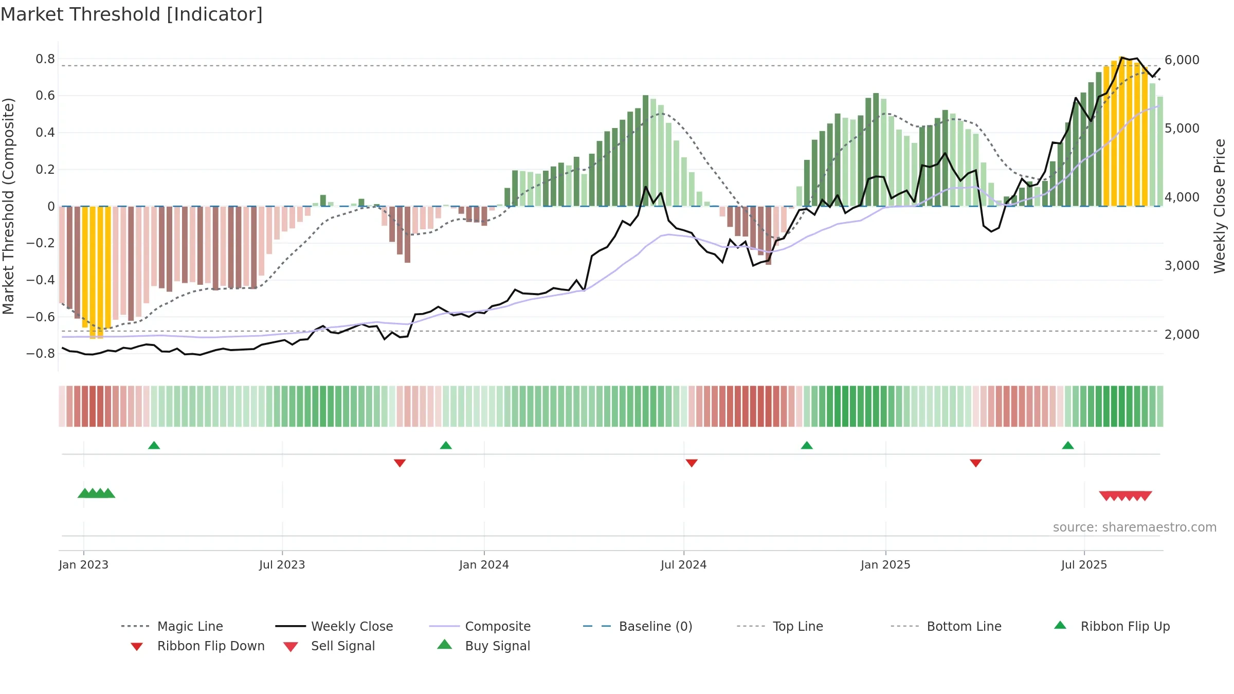
Task: Click the green flip-up triangle from early 2023
Action: tap(154, 445)
